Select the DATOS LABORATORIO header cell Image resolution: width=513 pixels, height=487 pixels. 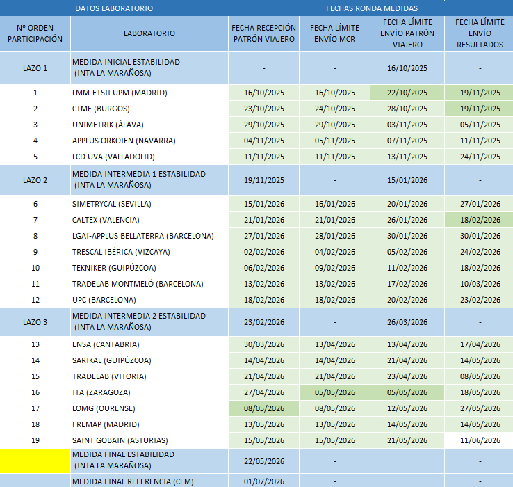pos(114,8)
